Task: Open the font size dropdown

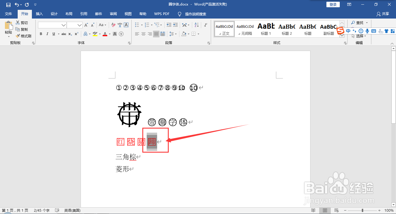Action: coord(79,25)
